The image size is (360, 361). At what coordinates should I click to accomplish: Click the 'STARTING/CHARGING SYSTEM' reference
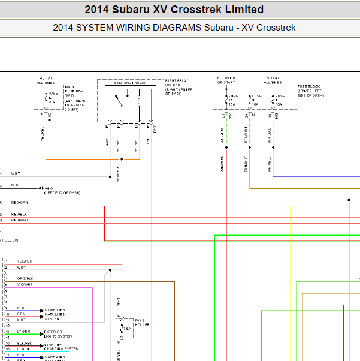point(61,347)
